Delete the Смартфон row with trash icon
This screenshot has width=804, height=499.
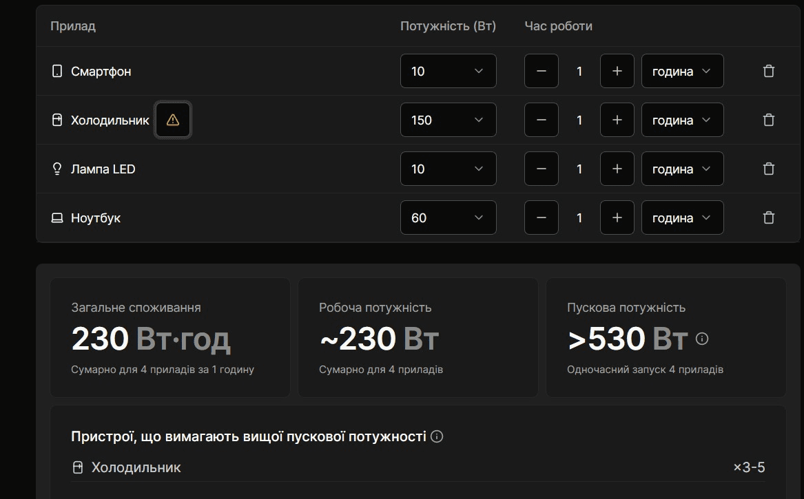point(768,71)
